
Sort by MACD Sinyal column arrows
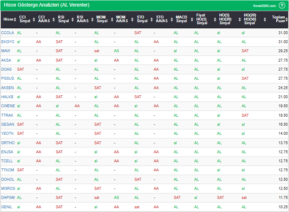(x=190, y=19)
